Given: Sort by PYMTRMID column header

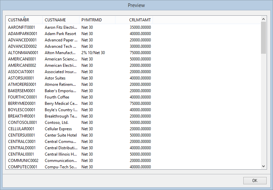Looking at the screenshot, I should [97, 20].
